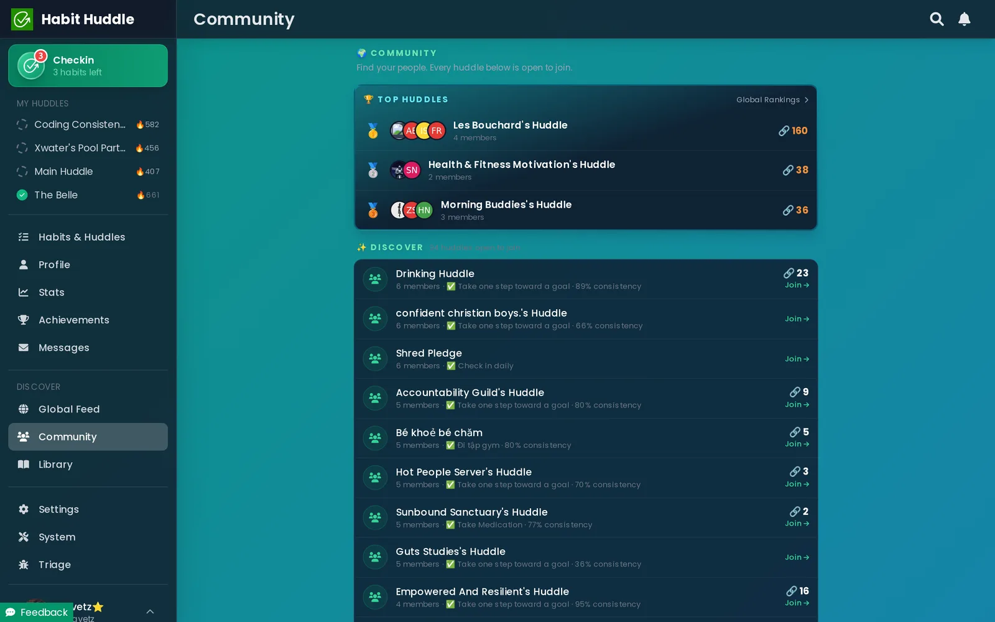Toggle completed check circle for The Belle
This screenshot has height=622, width=995.
coord(22,195)
